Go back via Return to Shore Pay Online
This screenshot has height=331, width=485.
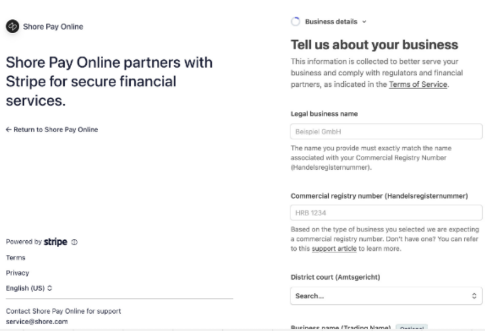(x=51, y=129)
